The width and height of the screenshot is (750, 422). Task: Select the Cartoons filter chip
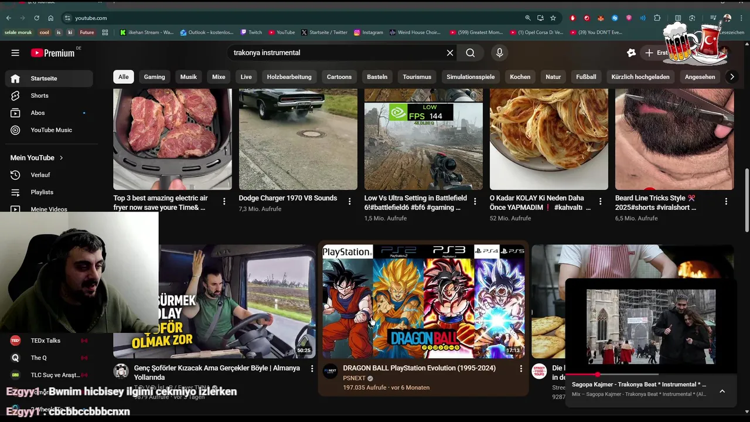[x=339, y=77]
